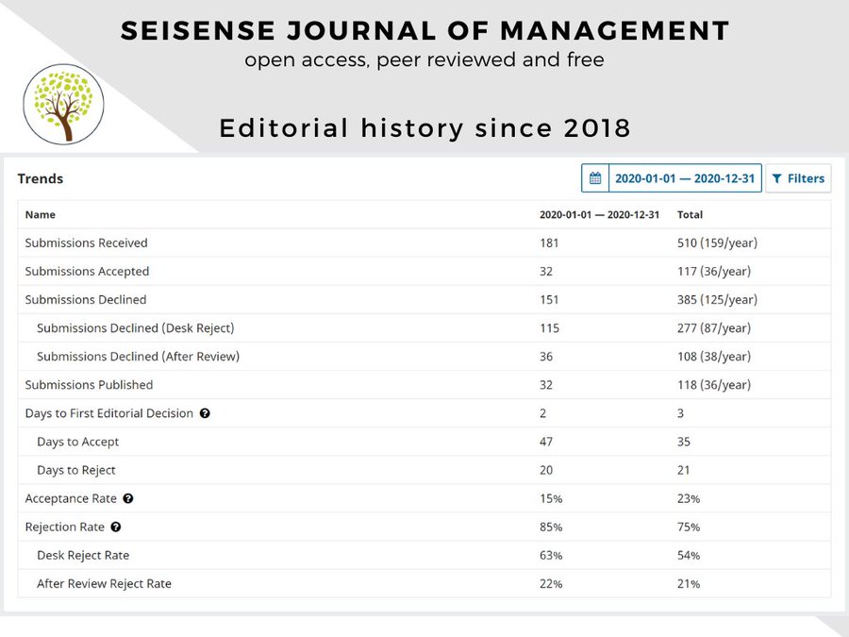Click the Name column header

coord(40,214)
